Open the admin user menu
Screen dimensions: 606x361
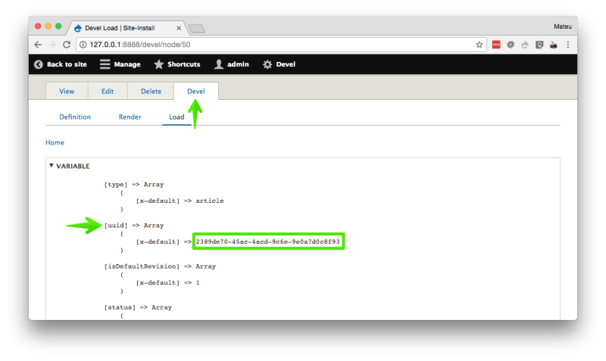[232, 64]
